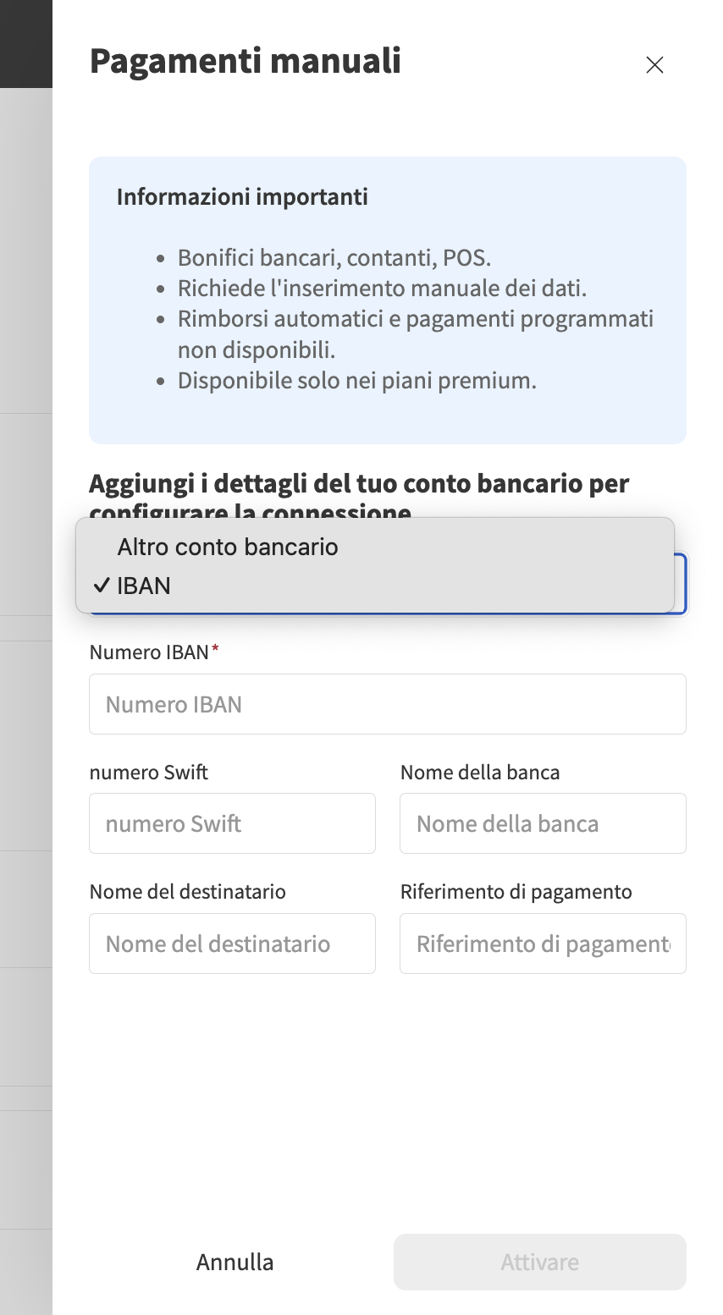Click the Annulla button
The height and width of the screenshot is (1315, 723).
tap(235, 1262)
